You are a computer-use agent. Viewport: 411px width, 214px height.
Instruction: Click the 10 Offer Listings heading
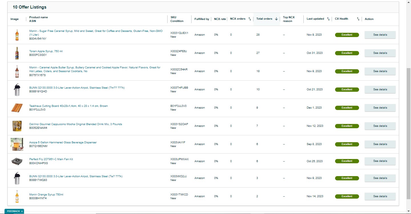29,7
